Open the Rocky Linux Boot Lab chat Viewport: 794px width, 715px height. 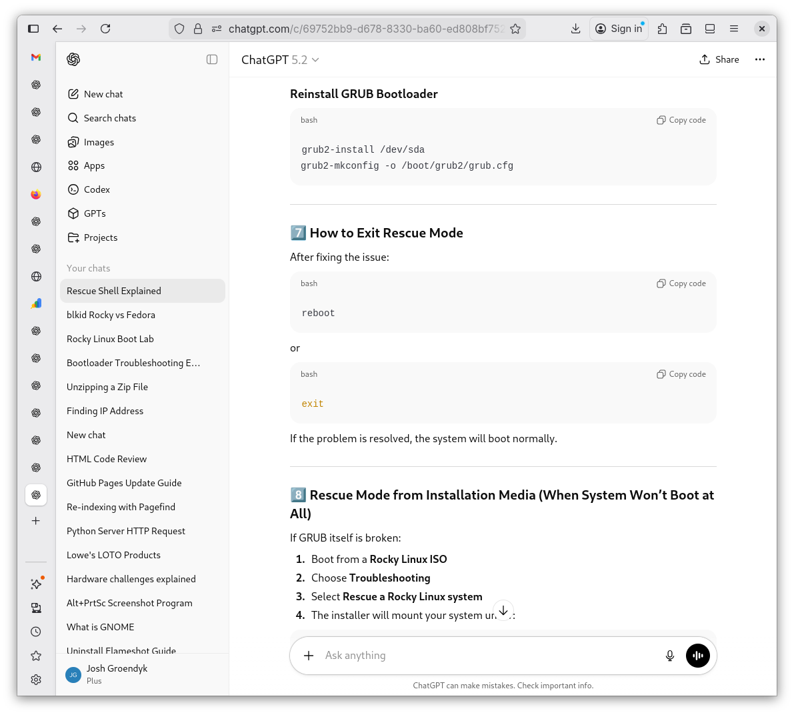110,339
